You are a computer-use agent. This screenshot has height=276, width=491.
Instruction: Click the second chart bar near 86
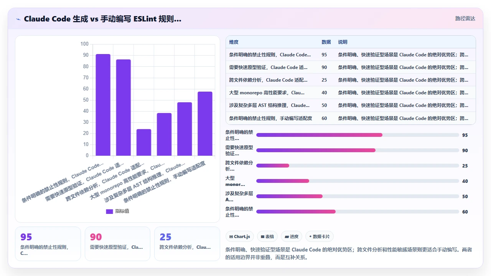(124, 108)
